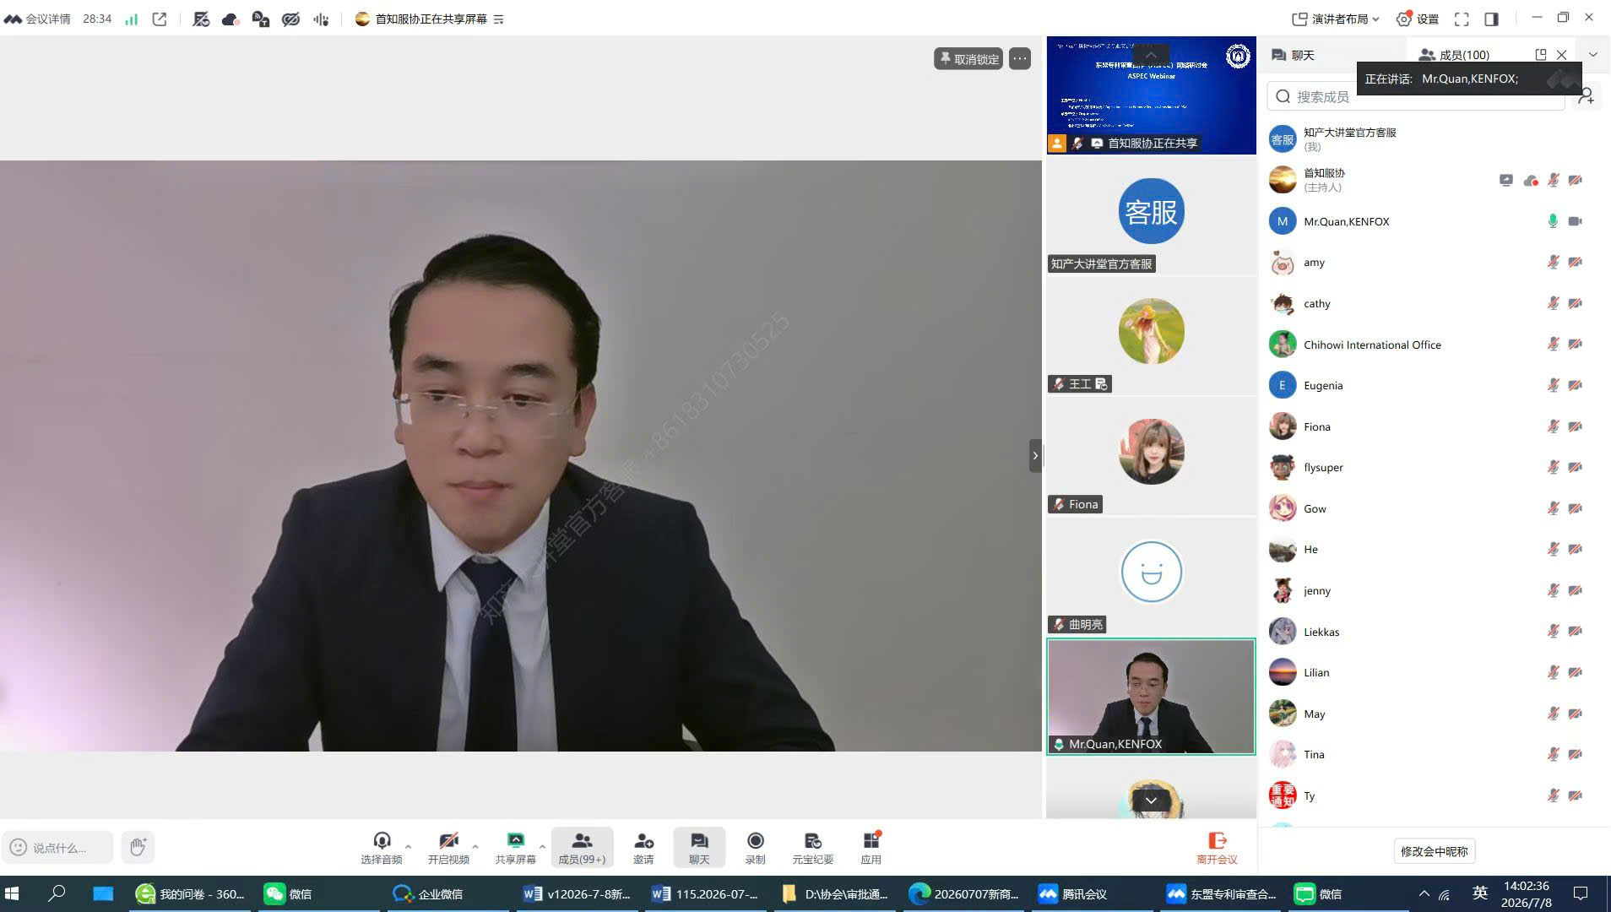The width and height of the screenshot is (1611, 912).
Task: Toggle 首知服协 muted microphone icon
Action: pos(1553,180)
